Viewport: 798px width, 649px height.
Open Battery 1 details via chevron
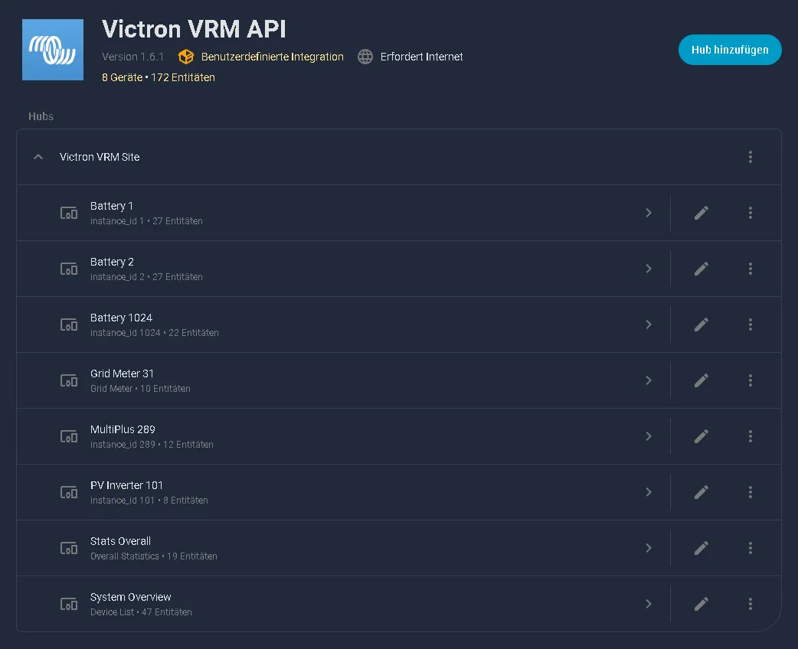point(649,213)
